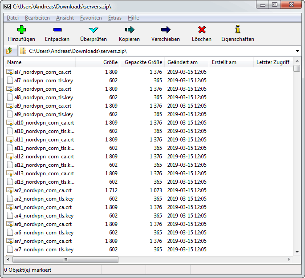Open the Hilfe menu
This screenshot has width=305, height=278.
134,18
